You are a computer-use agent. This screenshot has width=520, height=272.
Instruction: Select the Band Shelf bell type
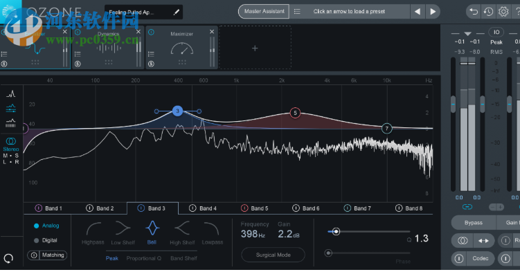183,258
